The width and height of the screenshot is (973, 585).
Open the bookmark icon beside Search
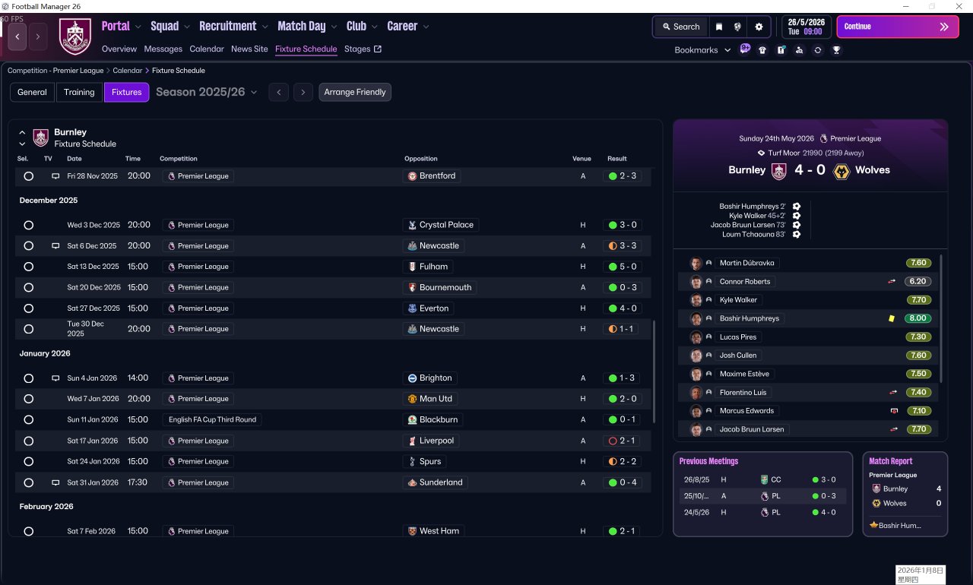(719, 27)
